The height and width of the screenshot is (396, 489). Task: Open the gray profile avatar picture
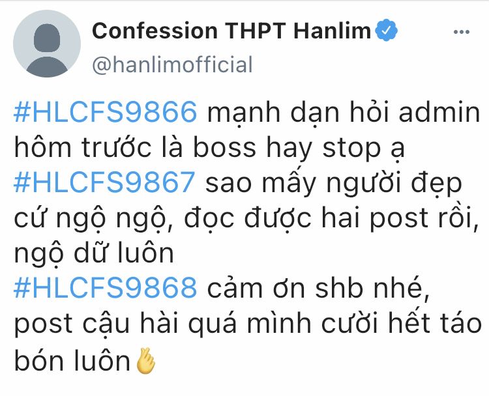tap(47, 44)
